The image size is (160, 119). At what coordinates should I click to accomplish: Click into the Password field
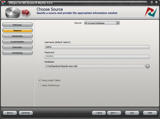(97, 57)
